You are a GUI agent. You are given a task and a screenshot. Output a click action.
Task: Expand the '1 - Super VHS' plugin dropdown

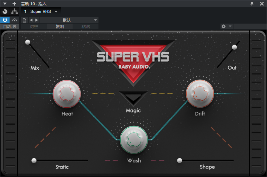[41, 11]
